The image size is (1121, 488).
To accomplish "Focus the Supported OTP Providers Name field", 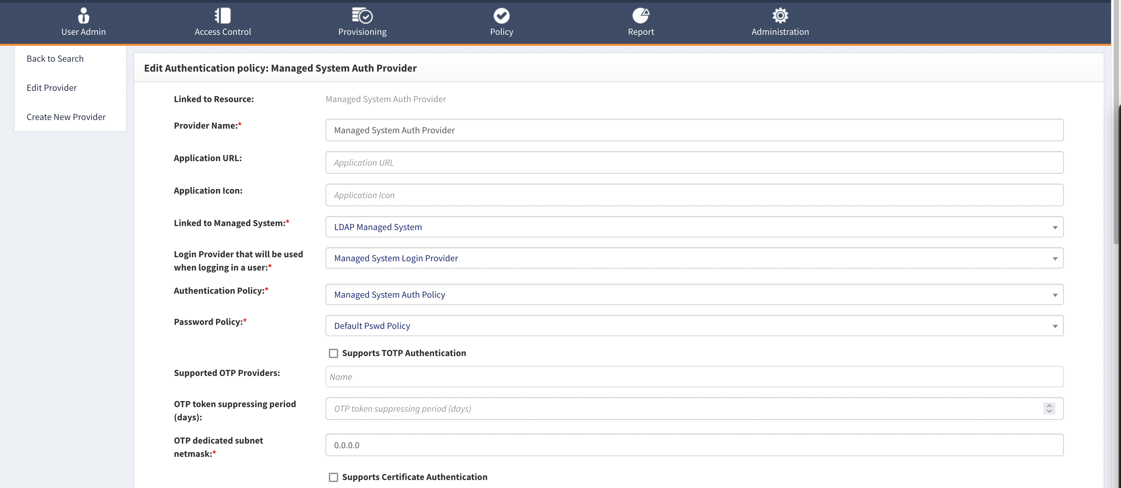I will click(694, 377).
